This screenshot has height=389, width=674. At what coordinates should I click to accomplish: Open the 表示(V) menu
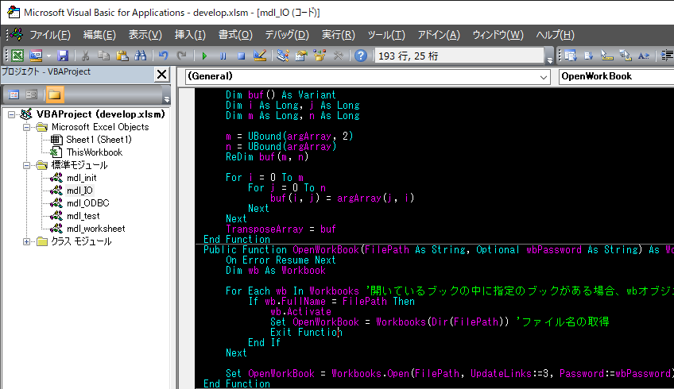pos(145,35)
